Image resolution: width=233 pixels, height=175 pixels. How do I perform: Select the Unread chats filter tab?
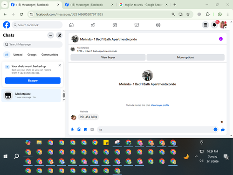[18, 55]
